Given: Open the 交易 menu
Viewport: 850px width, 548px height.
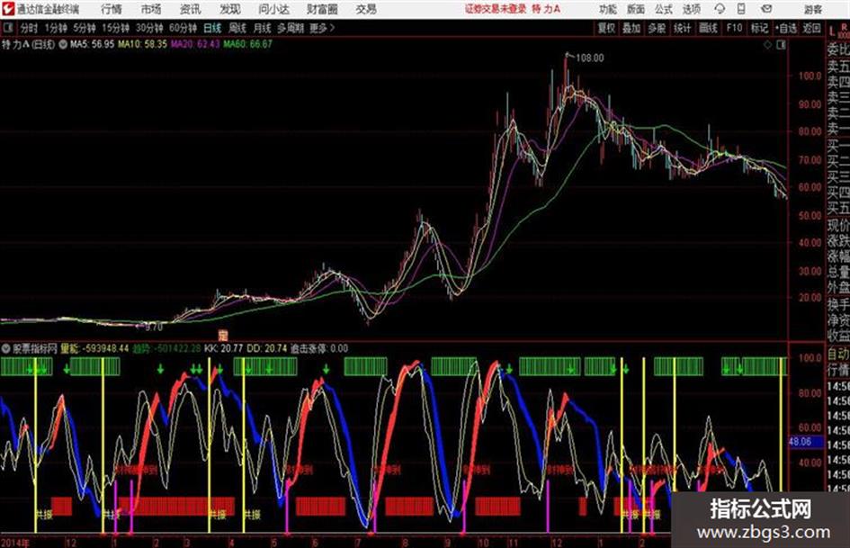Looking at the screenshot, I should tap(366, 9).
